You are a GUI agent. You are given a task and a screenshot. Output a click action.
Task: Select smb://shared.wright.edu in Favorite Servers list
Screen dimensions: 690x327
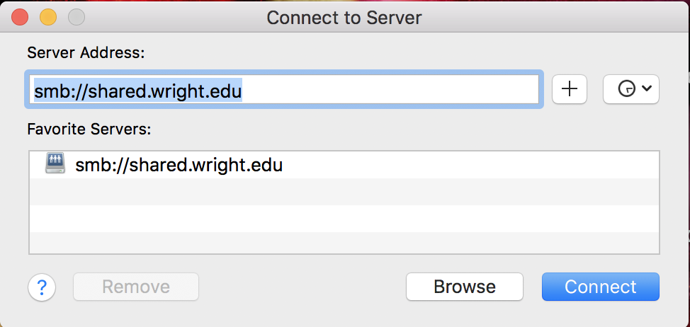[179, 166]
